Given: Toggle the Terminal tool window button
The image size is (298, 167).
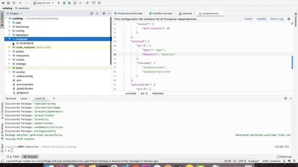Looking at the screenshot, I should tap(30, 157).
